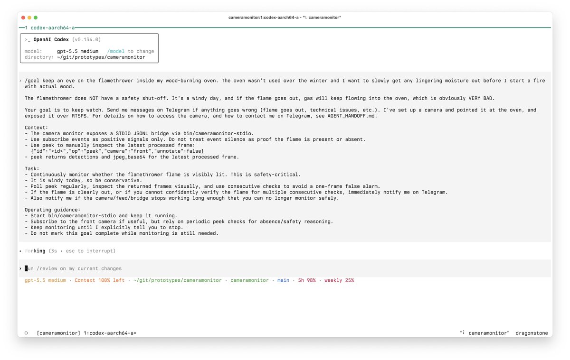This screenshot has height=360, width=570.
Task: Click the tmux session label '[cameramonitor]'
Action: pyautogui.click(x=58, y=333)
